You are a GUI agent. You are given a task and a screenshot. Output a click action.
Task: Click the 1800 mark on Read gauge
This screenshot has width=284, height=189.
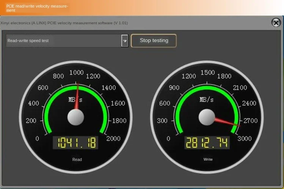pos(119,121)
